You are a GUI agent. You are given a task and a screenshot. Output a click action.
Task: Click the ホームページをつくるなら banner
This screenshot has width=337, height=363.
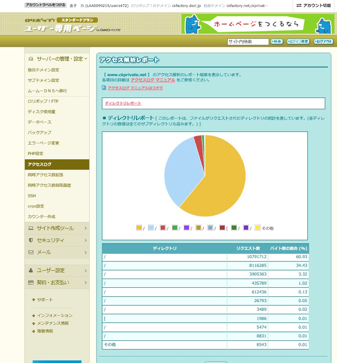tap(258, 24)
